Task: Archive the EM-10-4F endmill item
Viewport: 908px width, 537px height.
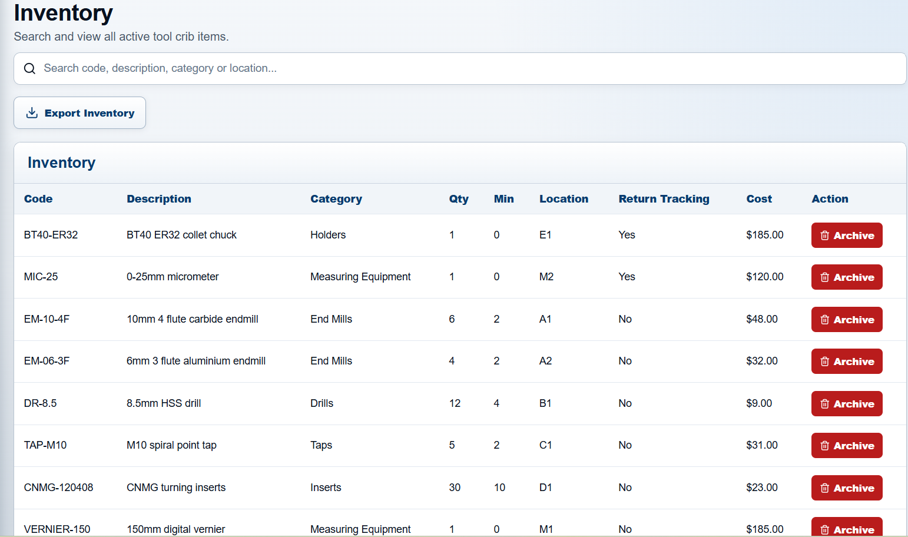Action: [x=847, y=320]
